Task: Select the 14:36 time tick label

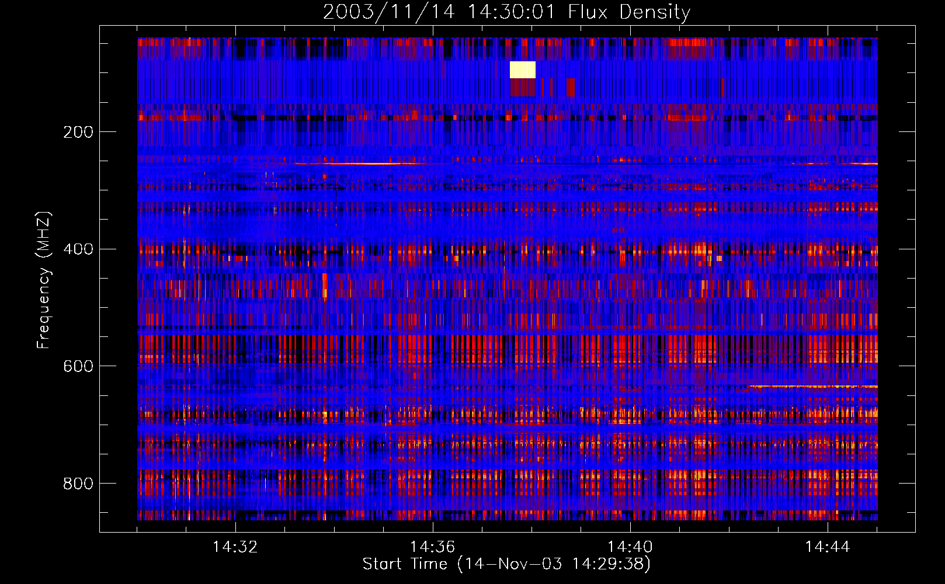Action: (433, 547)
